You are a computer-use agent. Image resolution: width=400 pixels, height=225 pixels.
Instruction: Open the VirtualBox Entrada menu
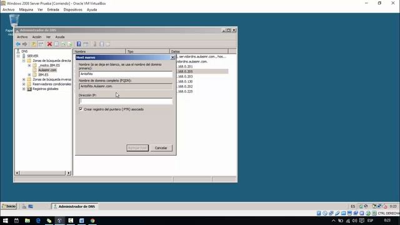click(53, 10)
